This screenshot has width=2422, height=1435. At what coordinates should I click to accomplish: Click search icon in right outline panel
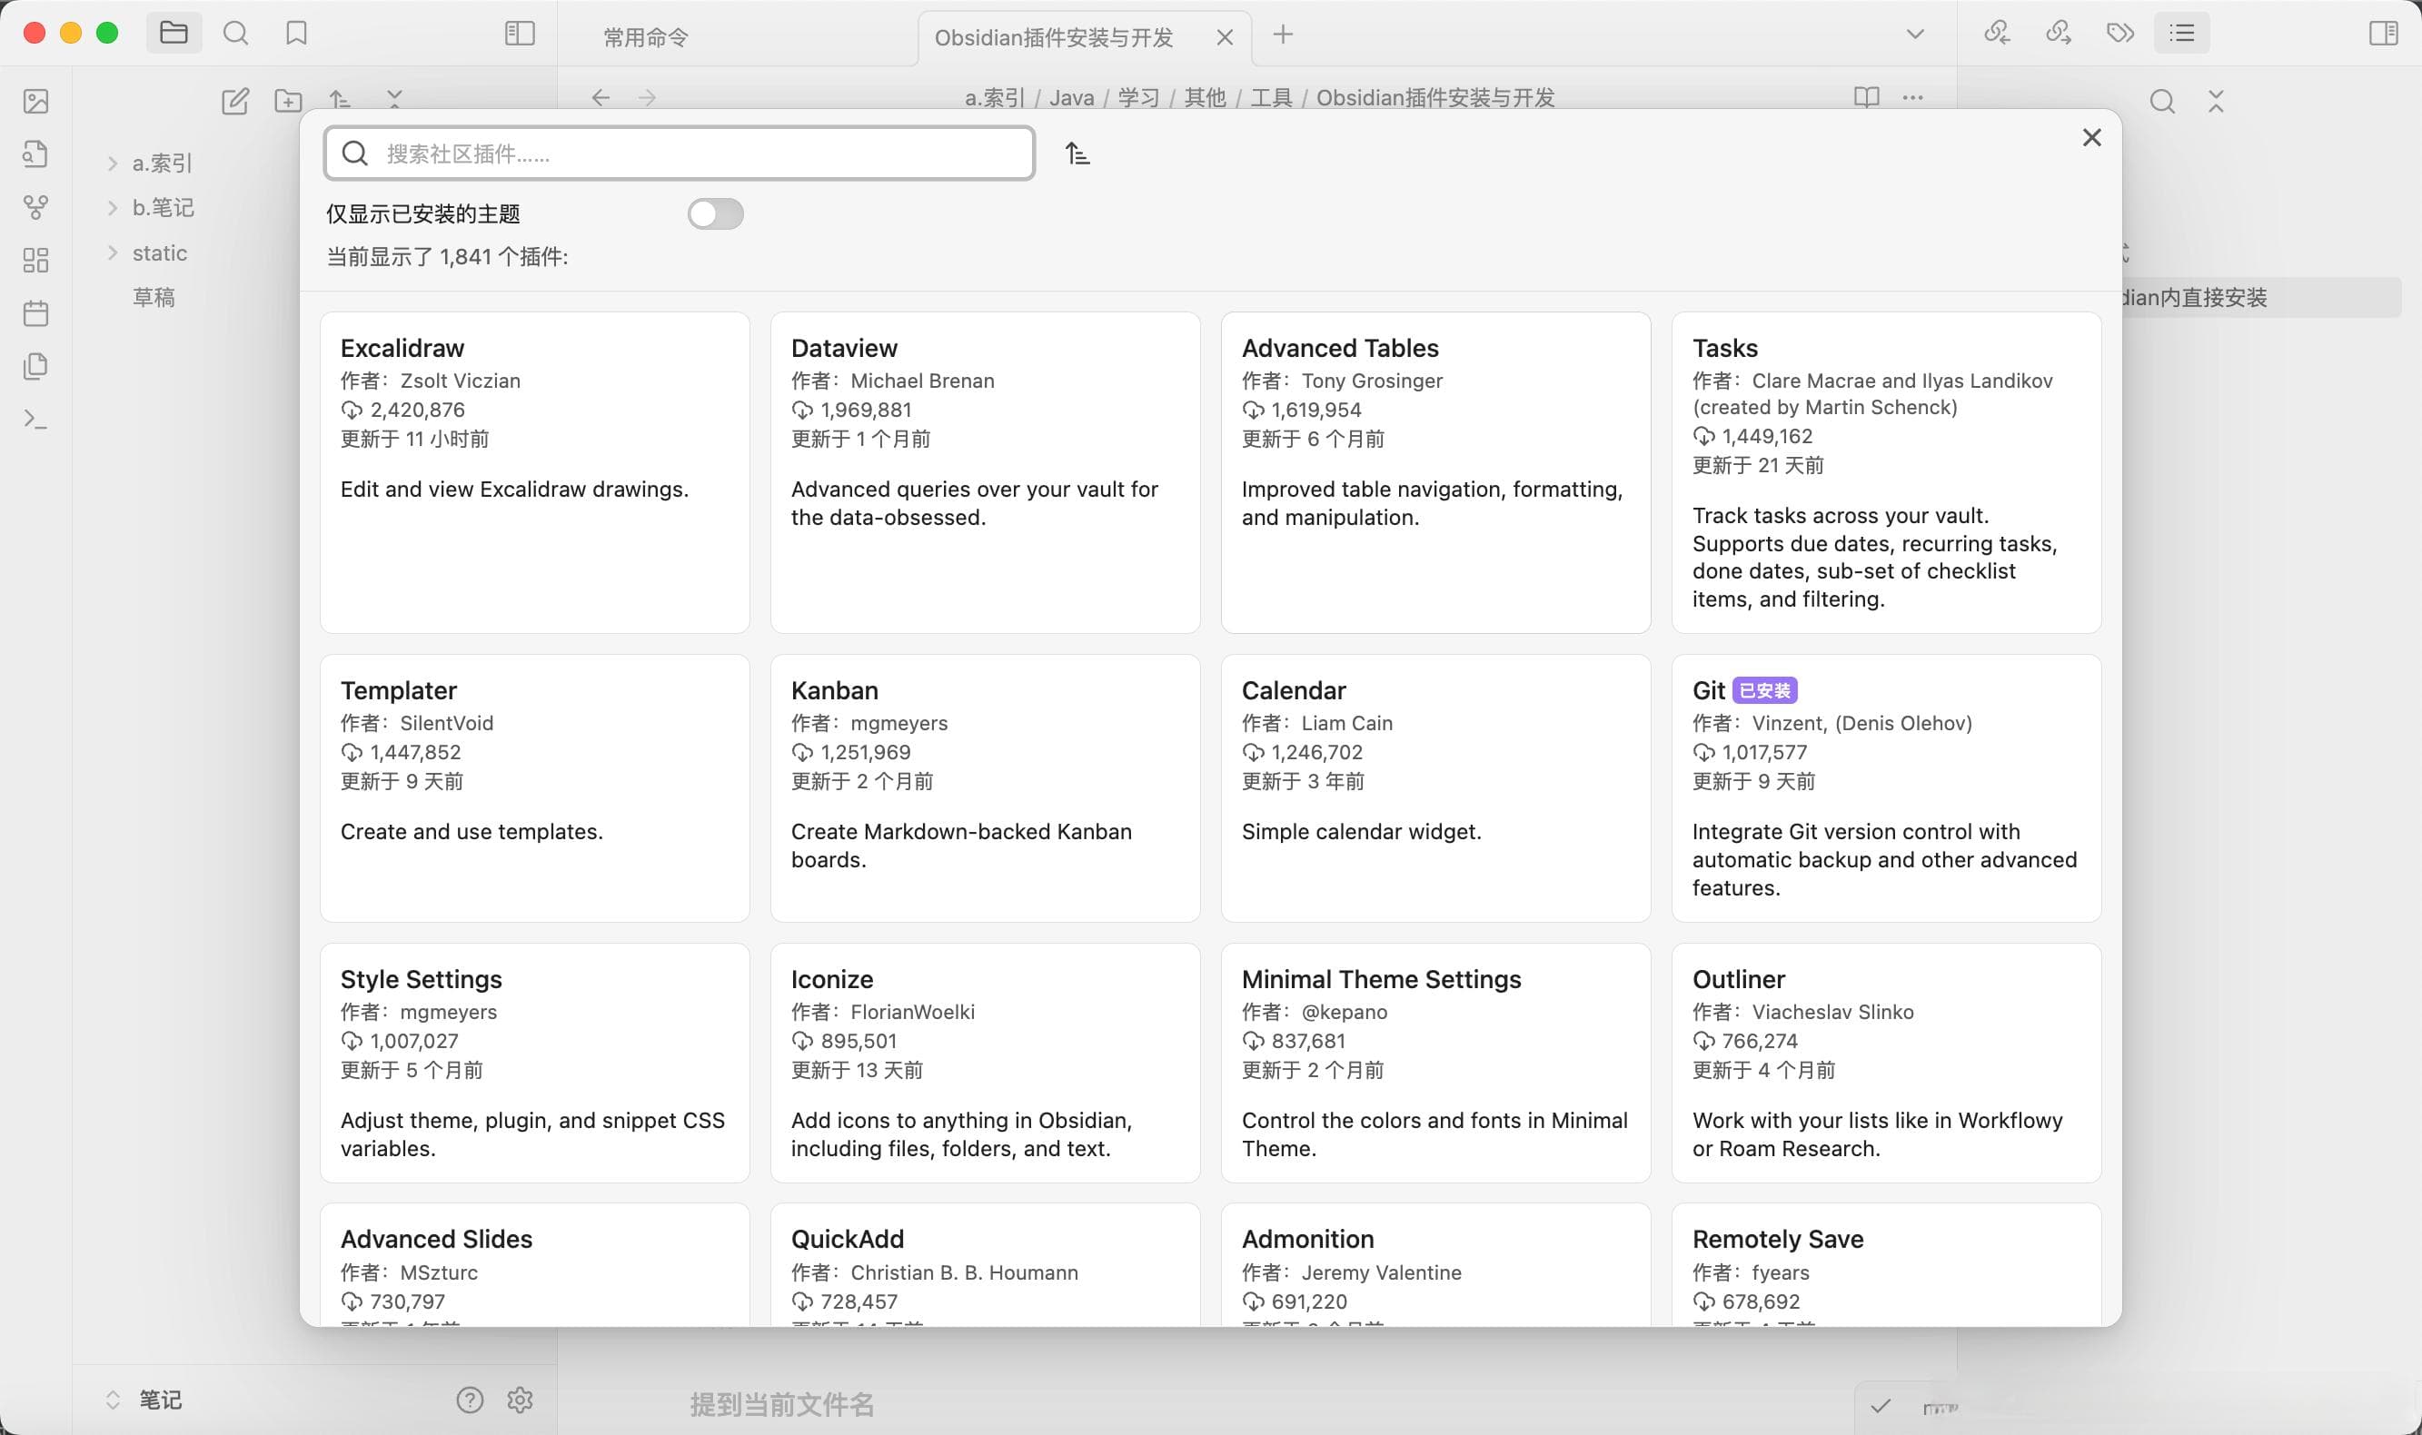[2163, 102]
